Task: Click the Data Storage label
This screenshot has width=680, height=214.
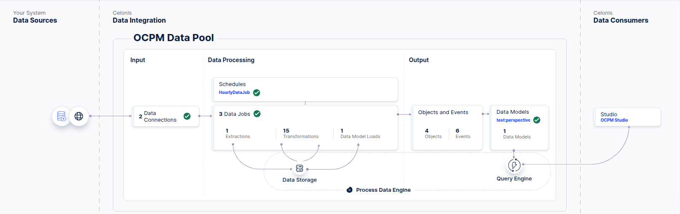Action: (300, 180)
